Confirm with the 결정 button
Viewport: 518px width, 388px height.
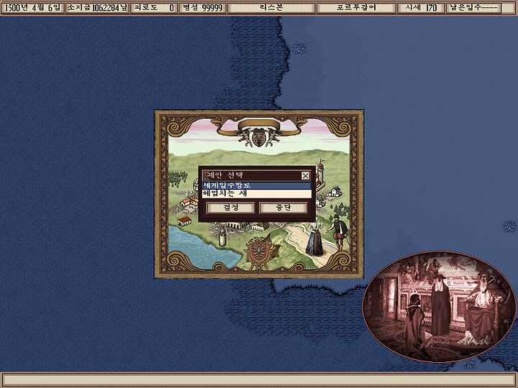pyautogui.click(x=231, y=208)
